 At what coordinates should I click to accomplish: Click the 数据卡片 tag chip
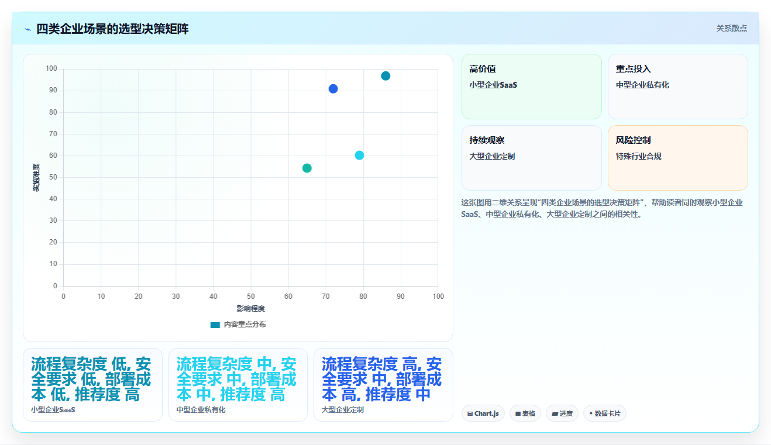tap(605, 413)
